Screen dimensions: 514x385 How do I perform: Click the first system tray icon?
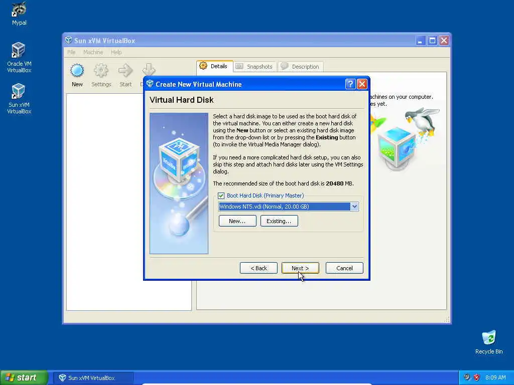[466, 377]
